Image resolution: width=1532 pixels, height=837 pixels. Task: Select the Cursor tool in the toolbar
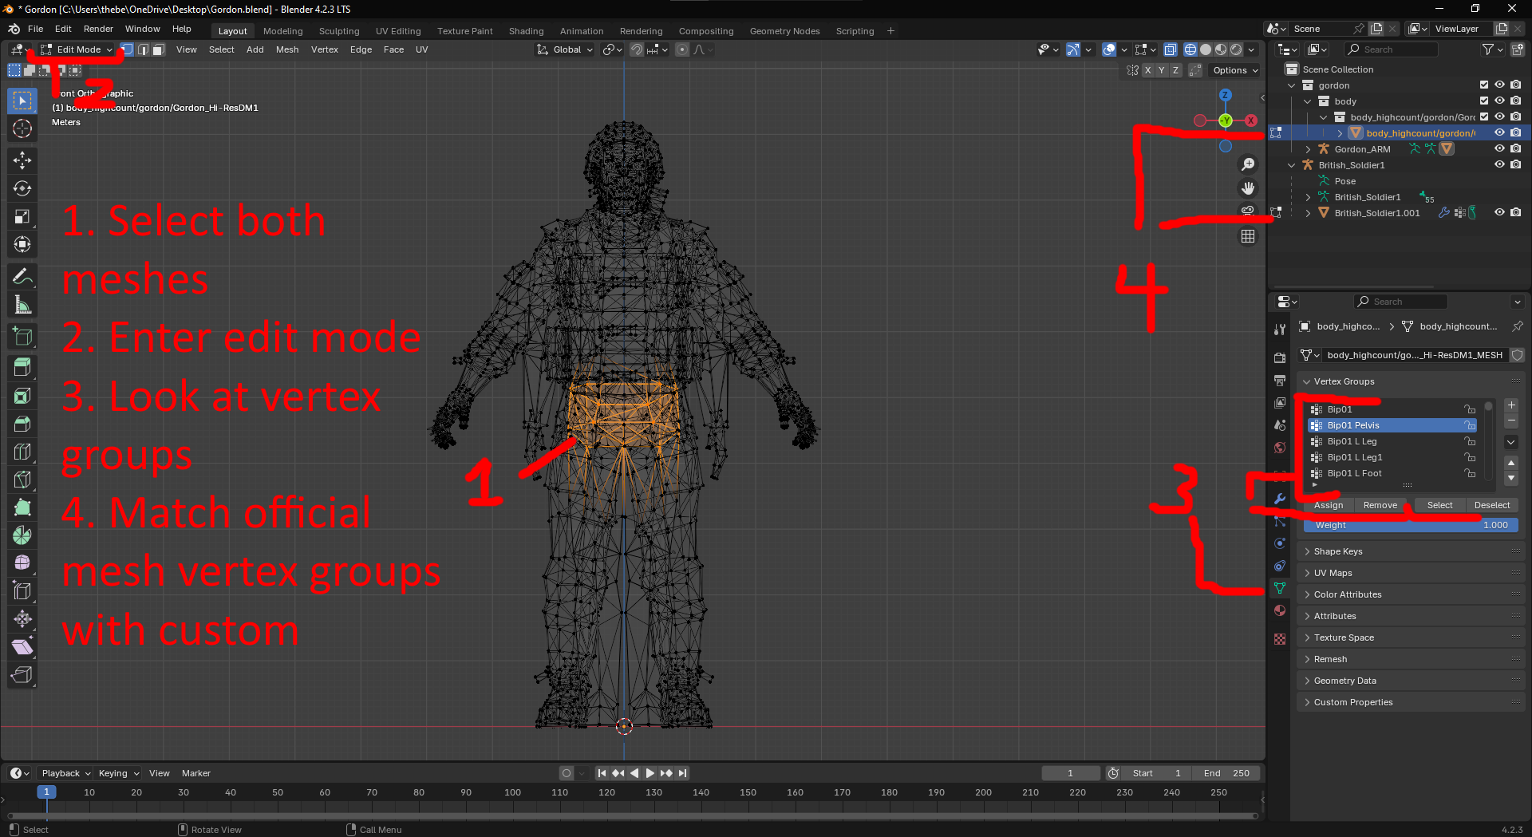pos(22,128)
